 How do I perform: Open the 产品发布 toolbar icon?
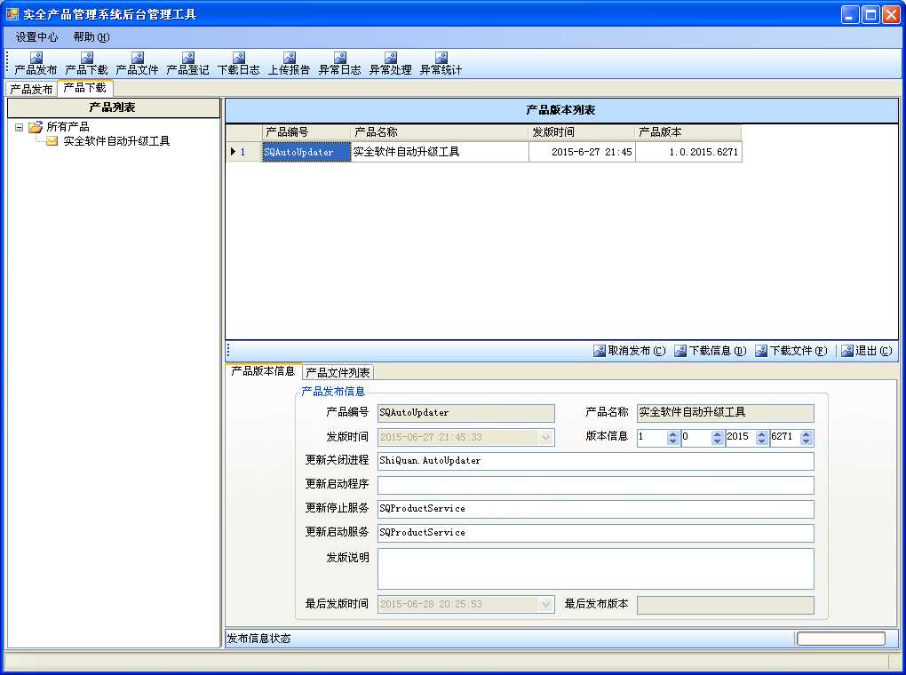[x=36, y=64]
